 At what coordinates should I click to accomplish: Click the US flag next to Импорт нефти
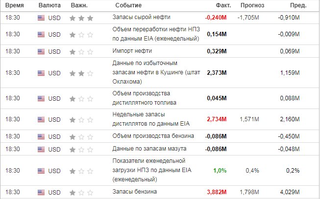click(x=41, y=51)
